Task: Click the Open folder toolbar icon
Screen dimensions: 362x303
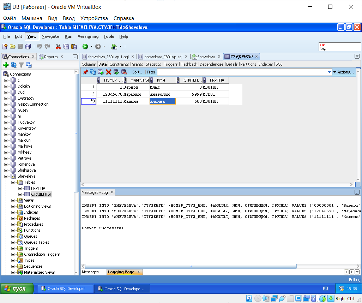Action: click(x=12, y=47)
